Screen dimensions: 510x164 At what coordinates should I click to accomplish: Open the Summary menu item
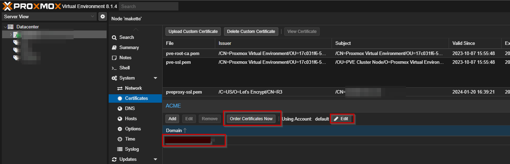(135, 47)
